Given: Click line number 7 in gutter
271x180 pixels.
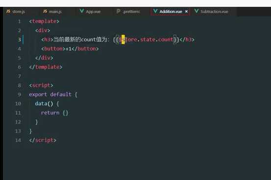Looking at the screenshot, I should pos(19,76).
